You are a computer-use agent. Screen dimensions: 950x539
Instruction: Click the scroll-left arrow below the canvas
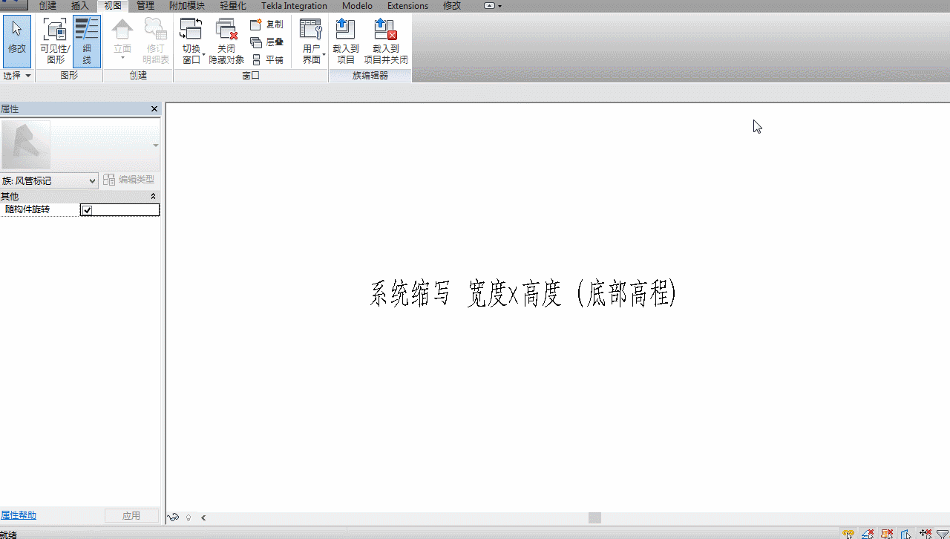(x=203, y=517)
